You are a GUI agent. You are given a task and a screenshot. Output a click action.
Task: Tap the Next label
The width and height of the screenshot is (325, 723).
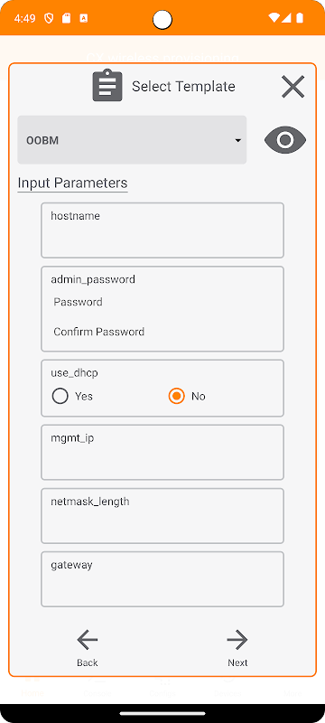tap(237, 662)
